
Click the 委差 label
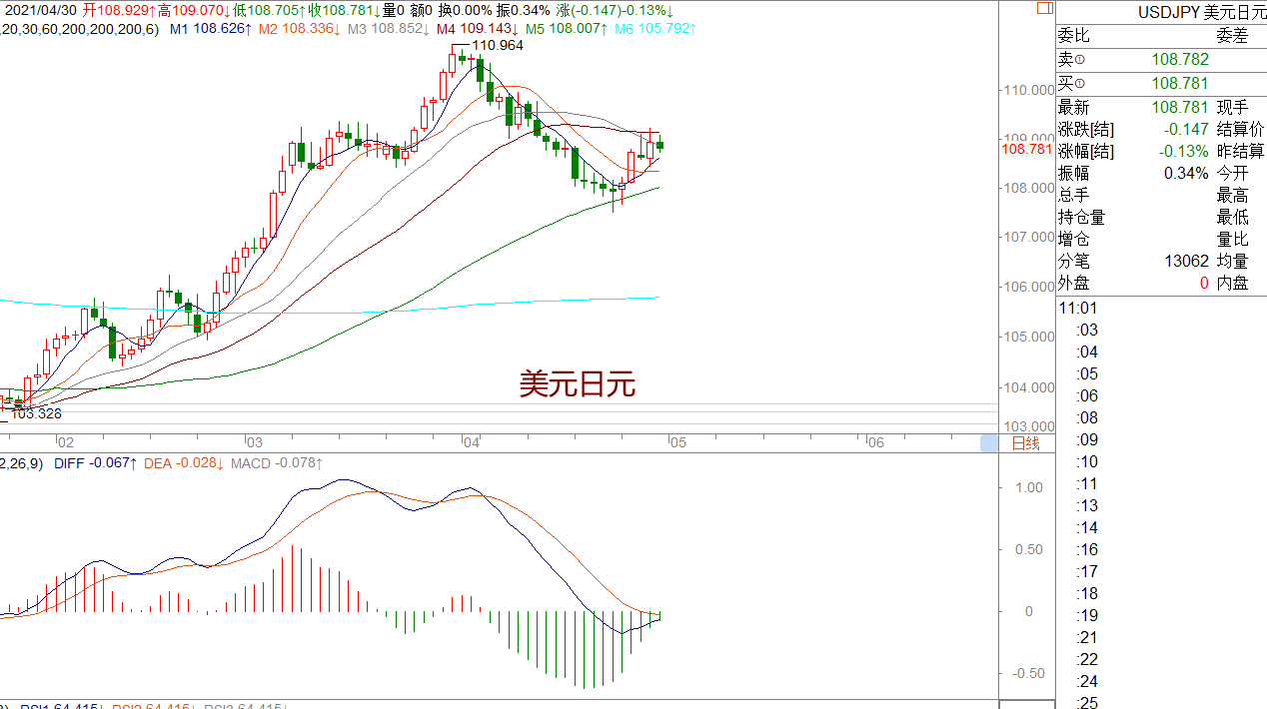pyautogui.click(x=1232, y=36)
